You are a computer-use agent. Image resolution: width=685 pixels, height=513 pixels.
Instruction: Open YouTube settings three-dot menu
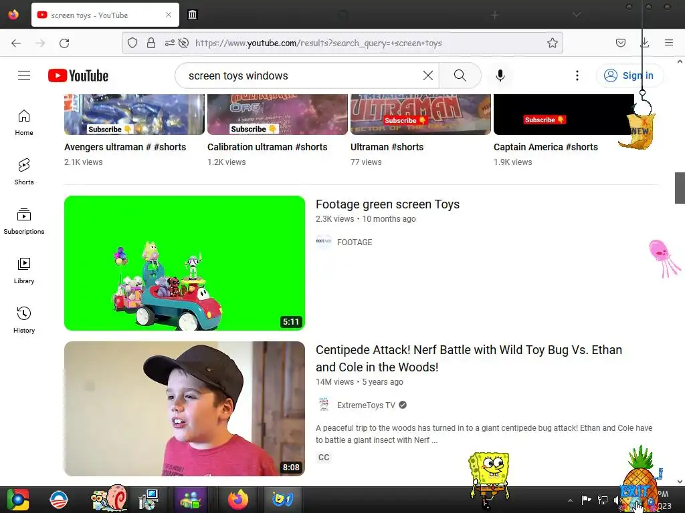point(577,75)
